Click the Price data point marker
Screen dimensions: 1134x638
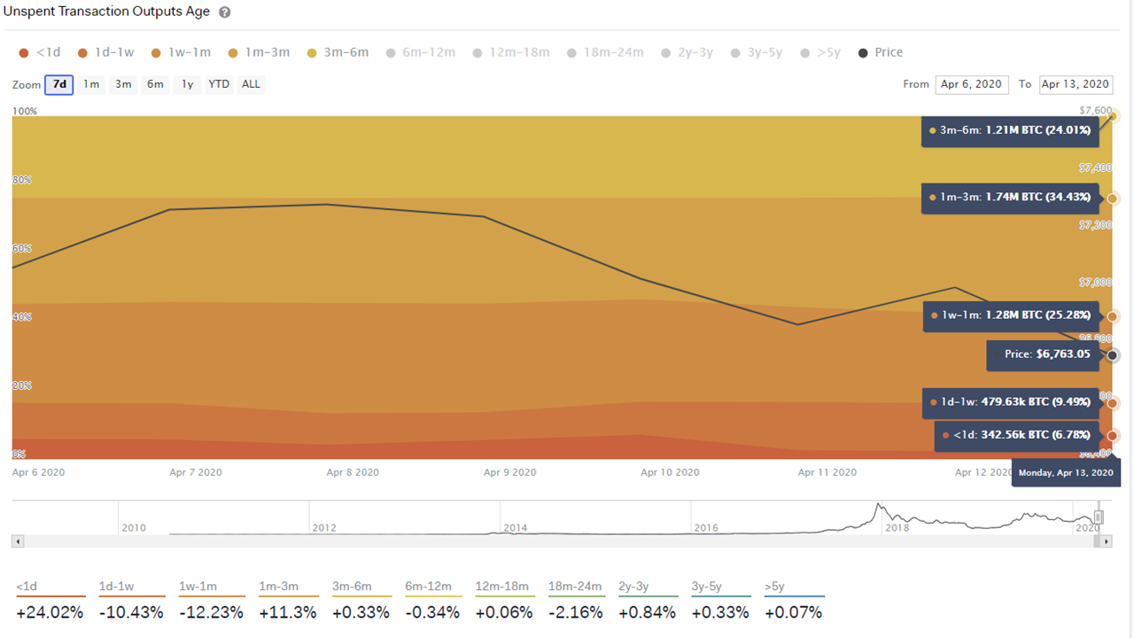pyautogui.click(x=1113, y=355)
